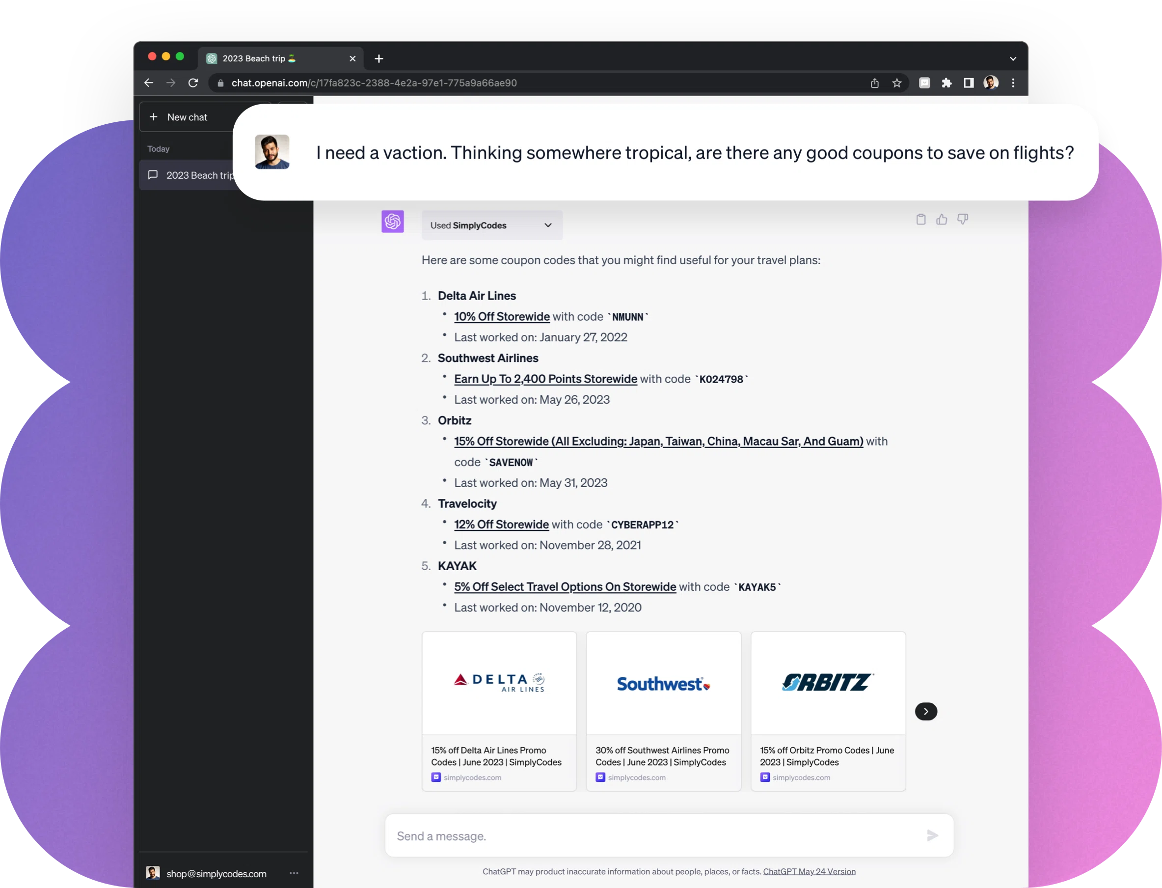Image resolution: width=1162 pixels, height=888 pixels.
Task: Click the lock icon in address bar
Action: [x=220, y=83]
